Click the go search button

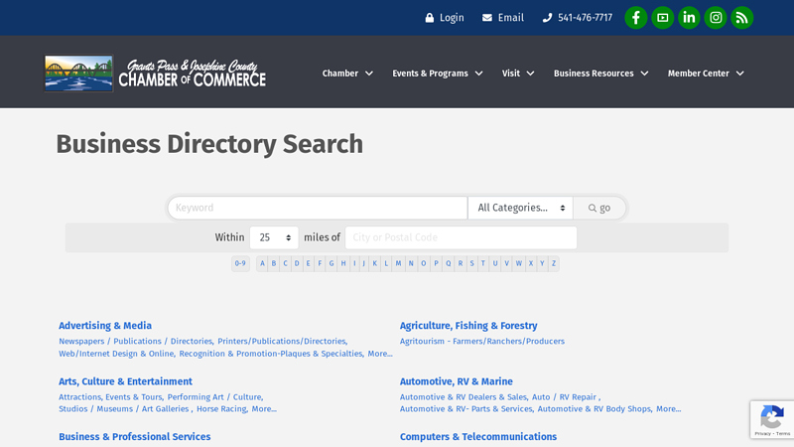pos(599,208)
